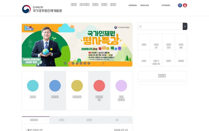Select the active pink carousel indicator dot

click(x=69, y=63)
